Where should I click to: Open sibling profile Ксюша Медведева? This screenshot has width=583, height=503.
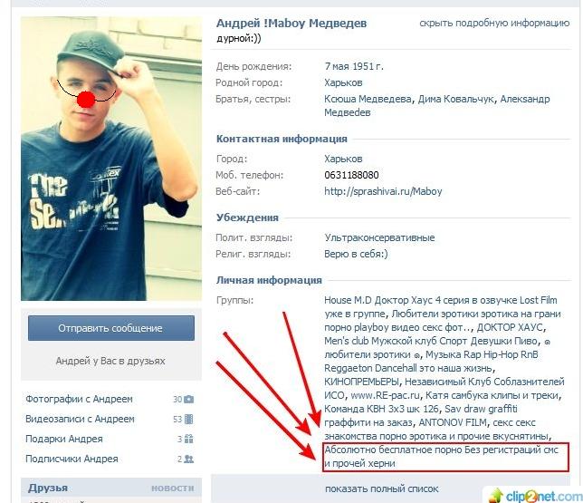click(x=368, y=99)
